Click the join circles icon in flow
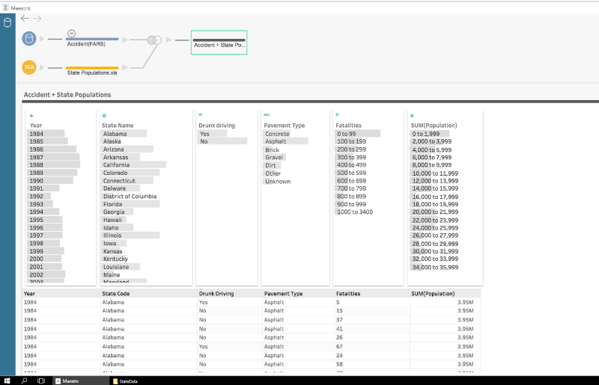Image resolution: width=599 pixels, height=385 pixels. tap(153, 40)
